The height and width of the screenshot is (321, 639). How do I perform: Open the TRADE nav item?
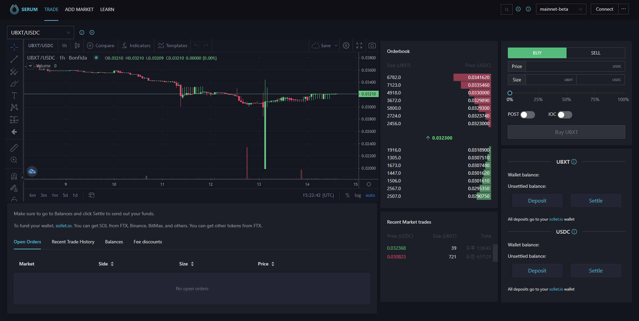pyautogui.click(x=51, y=9)
